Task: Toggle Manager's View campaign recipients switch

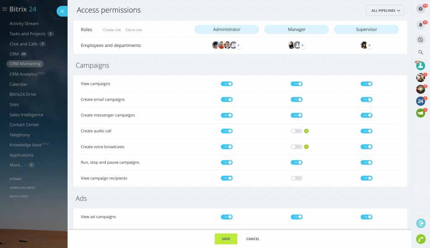Action: click(296, 178)
